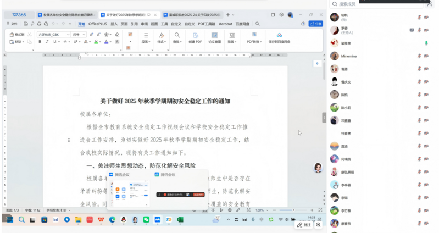The width and height of the screenshot is (439, 233).
Task: Toggle Minemine's camera-off icon
Action: point(426,56)
